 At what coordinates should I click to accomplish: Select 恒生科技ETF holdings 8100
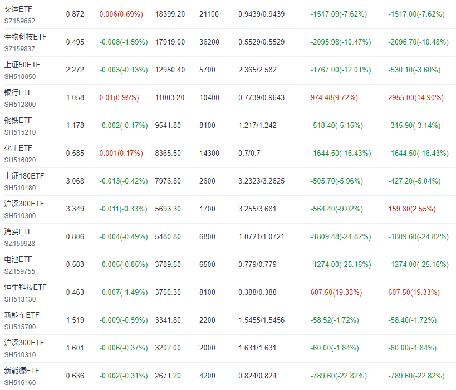pyautogui.click(x=207, y=292)
